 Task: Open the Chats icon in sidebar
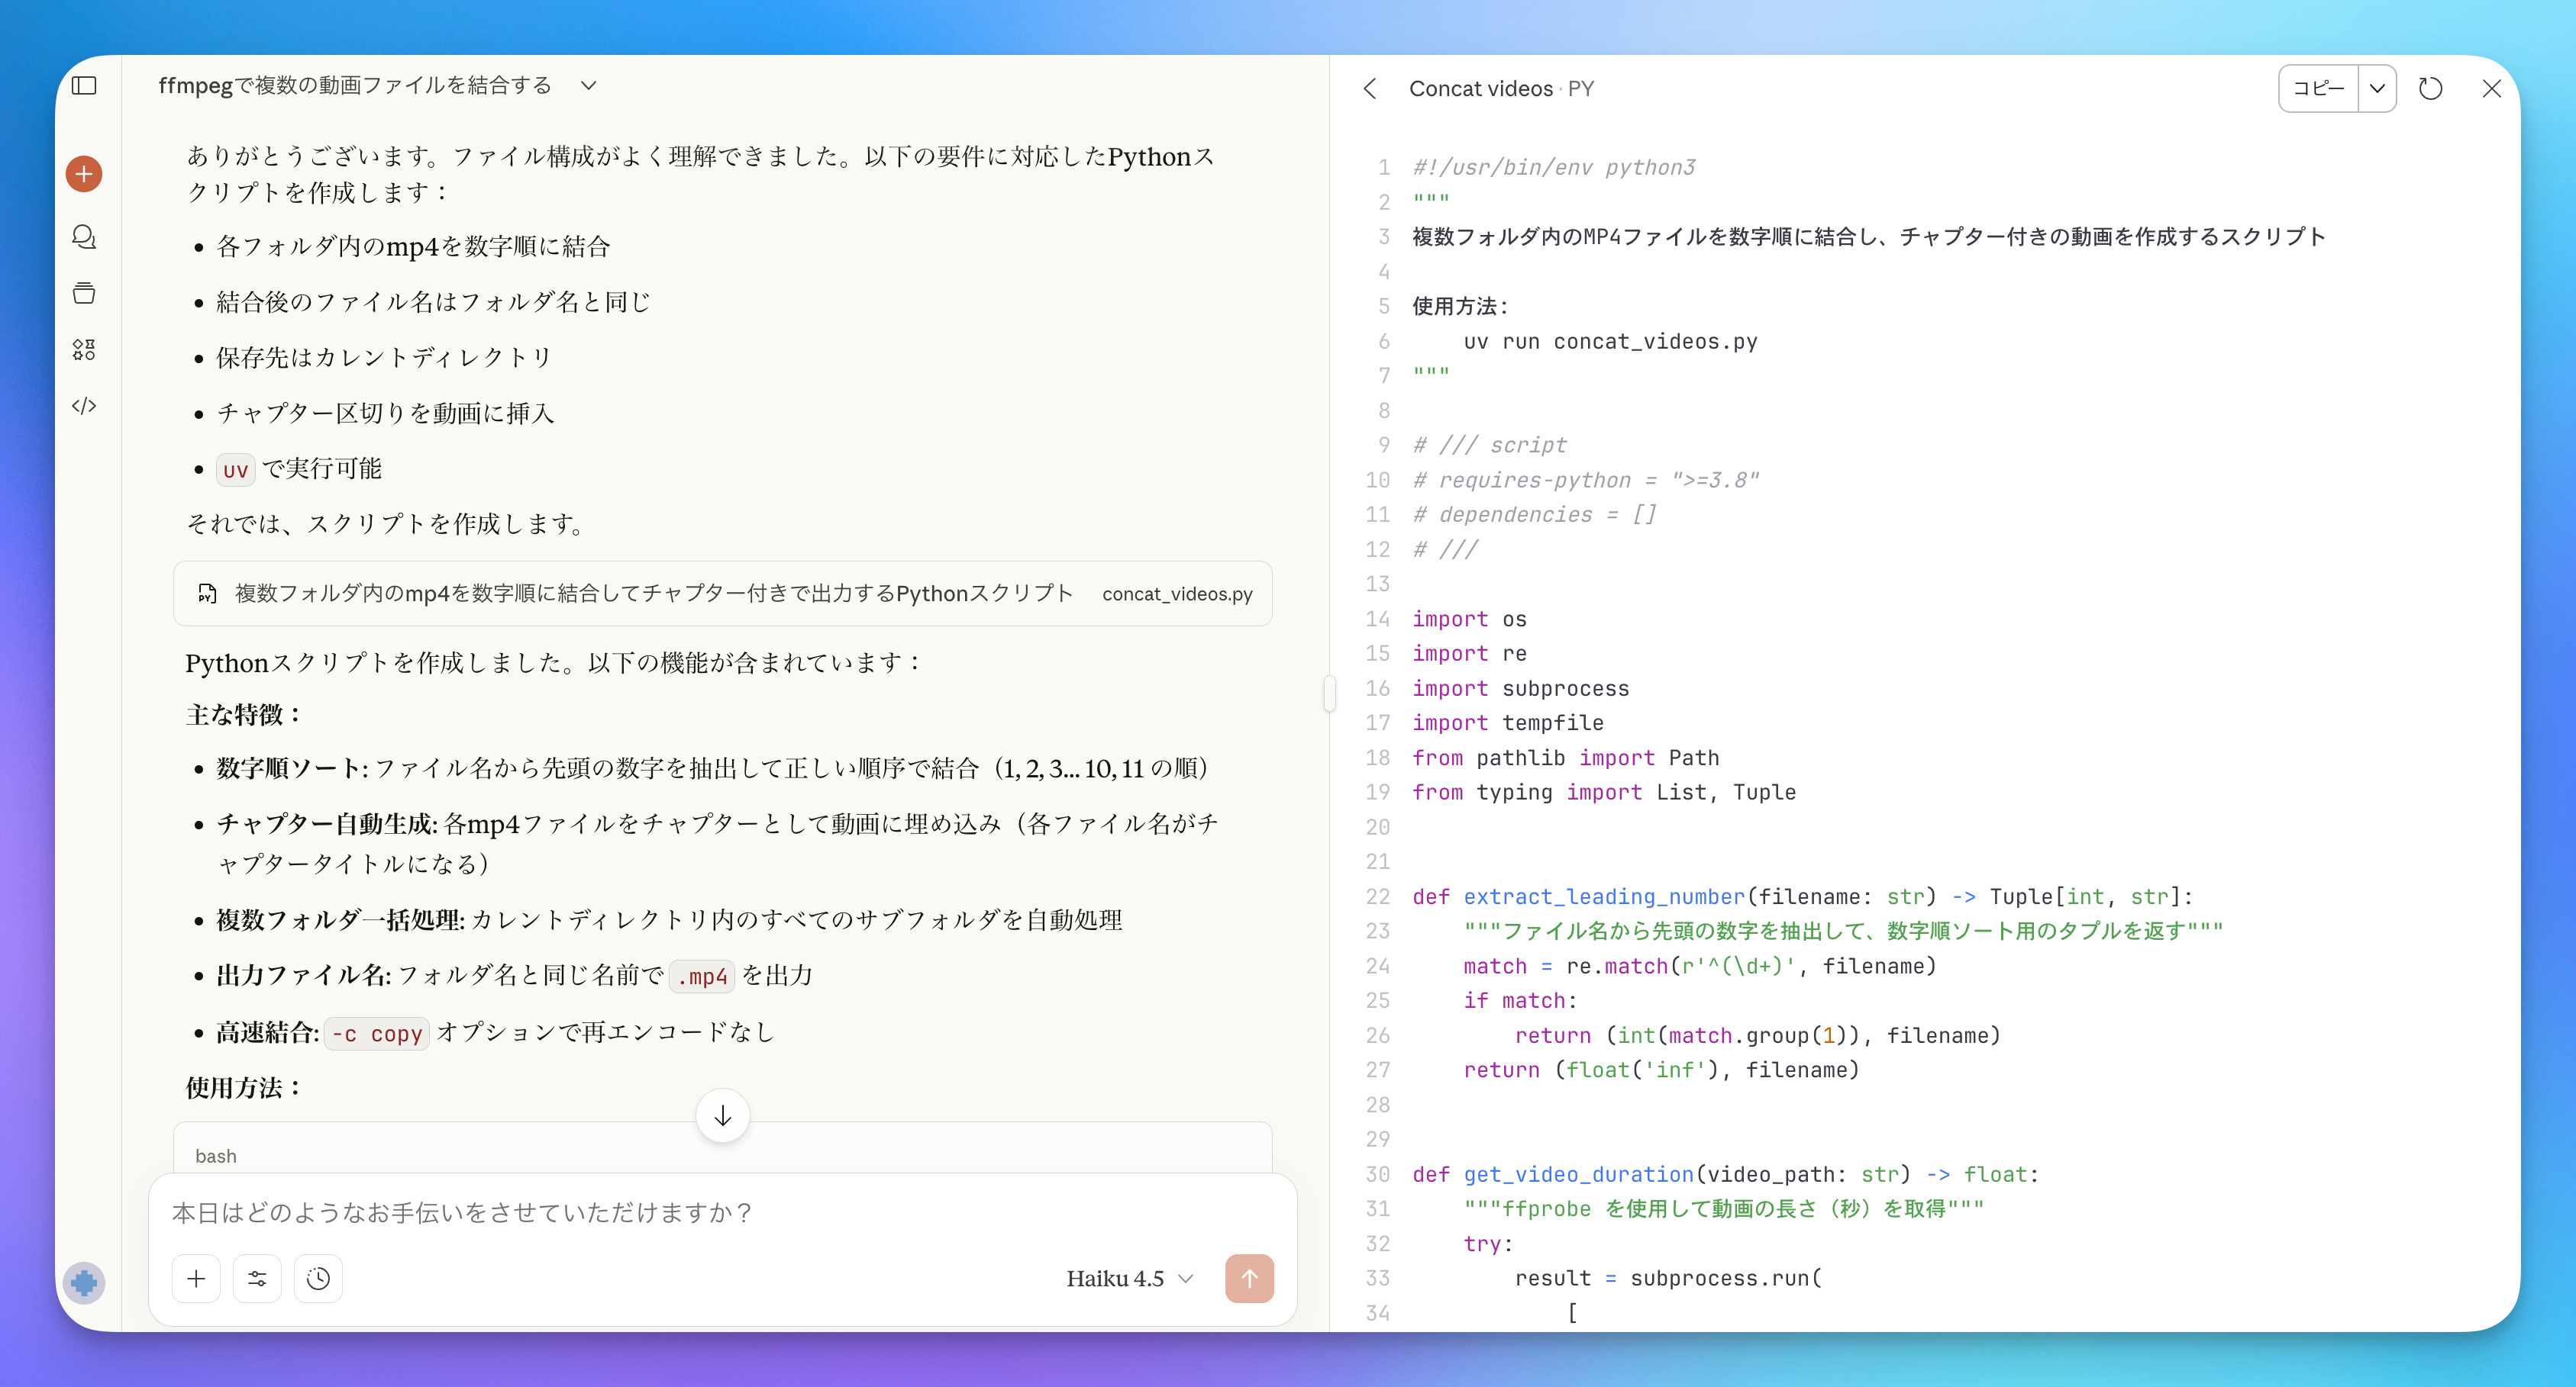pos(84,237)
